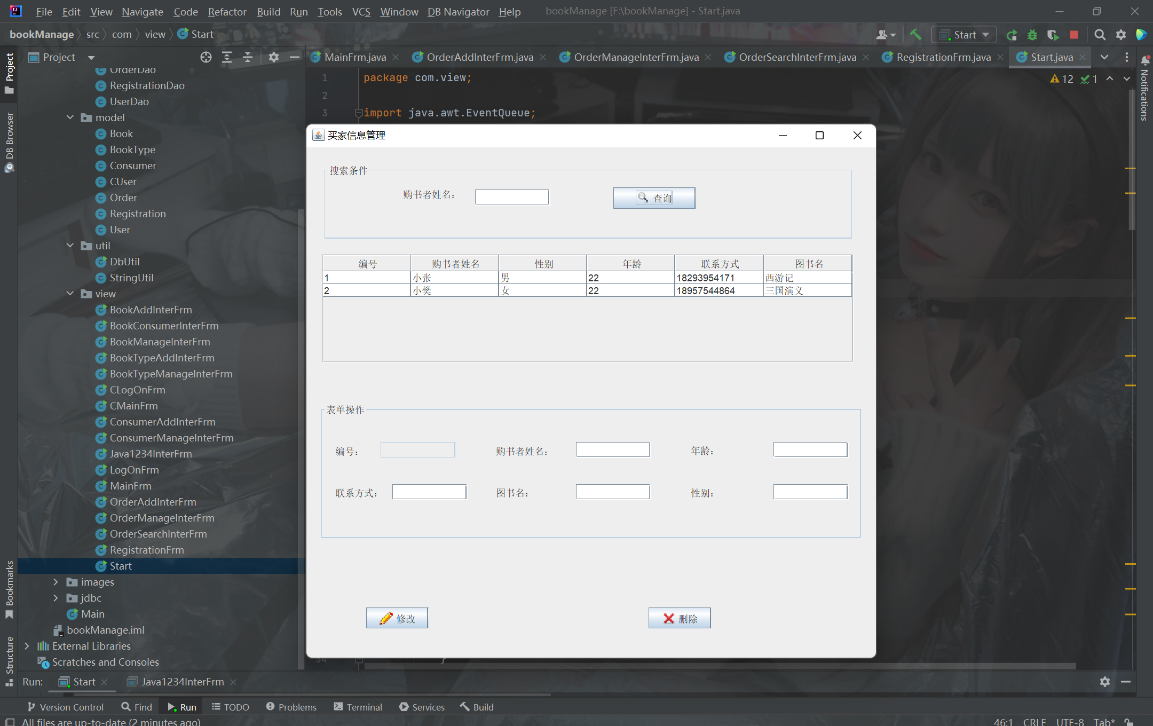The width and height of the screenshot is (1153, 726).
Task: Click the warnings indicator showing 12
Action: (x=1062, y=79)
